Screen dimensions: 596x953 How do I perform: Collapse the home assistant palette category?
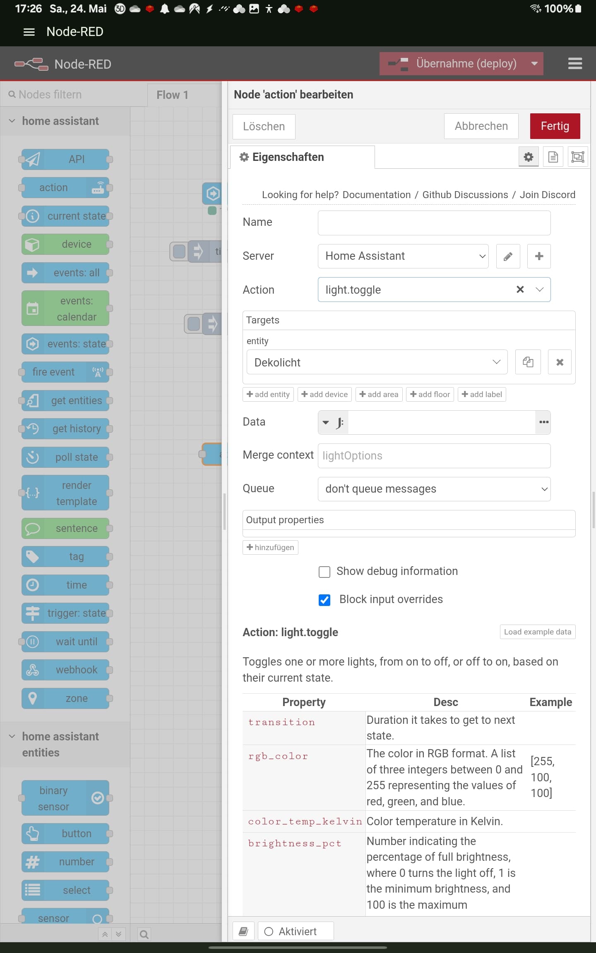[65, 121]
